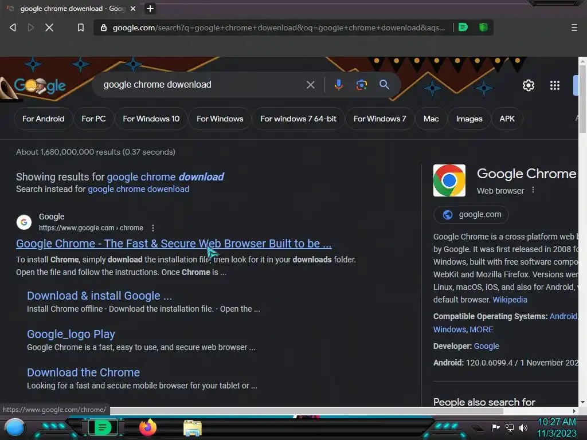Click the padlock site security icon

104,27
